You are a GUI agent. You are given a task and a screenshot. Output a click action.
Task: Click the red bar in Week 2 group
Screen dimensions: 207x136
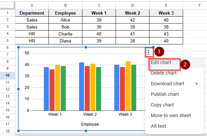coord(87,88)
